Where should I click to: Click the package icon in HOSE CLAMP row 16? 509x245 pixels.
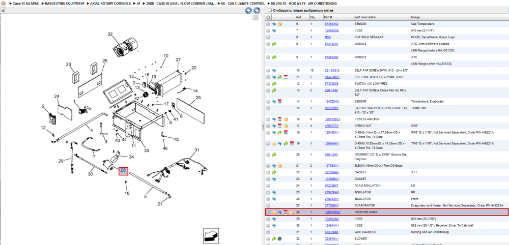tap(286, 119)
